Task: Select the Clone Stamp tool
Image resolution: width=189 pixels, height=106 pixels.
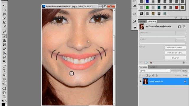Action: (x=4, y=40)
